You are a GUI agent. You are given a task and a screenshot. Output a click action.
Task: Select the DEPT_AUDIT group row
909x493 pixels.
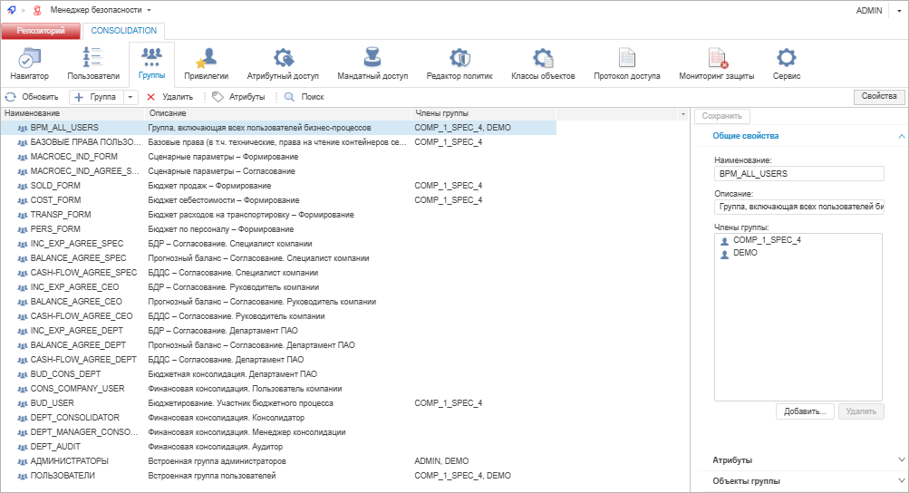(278, 447)
